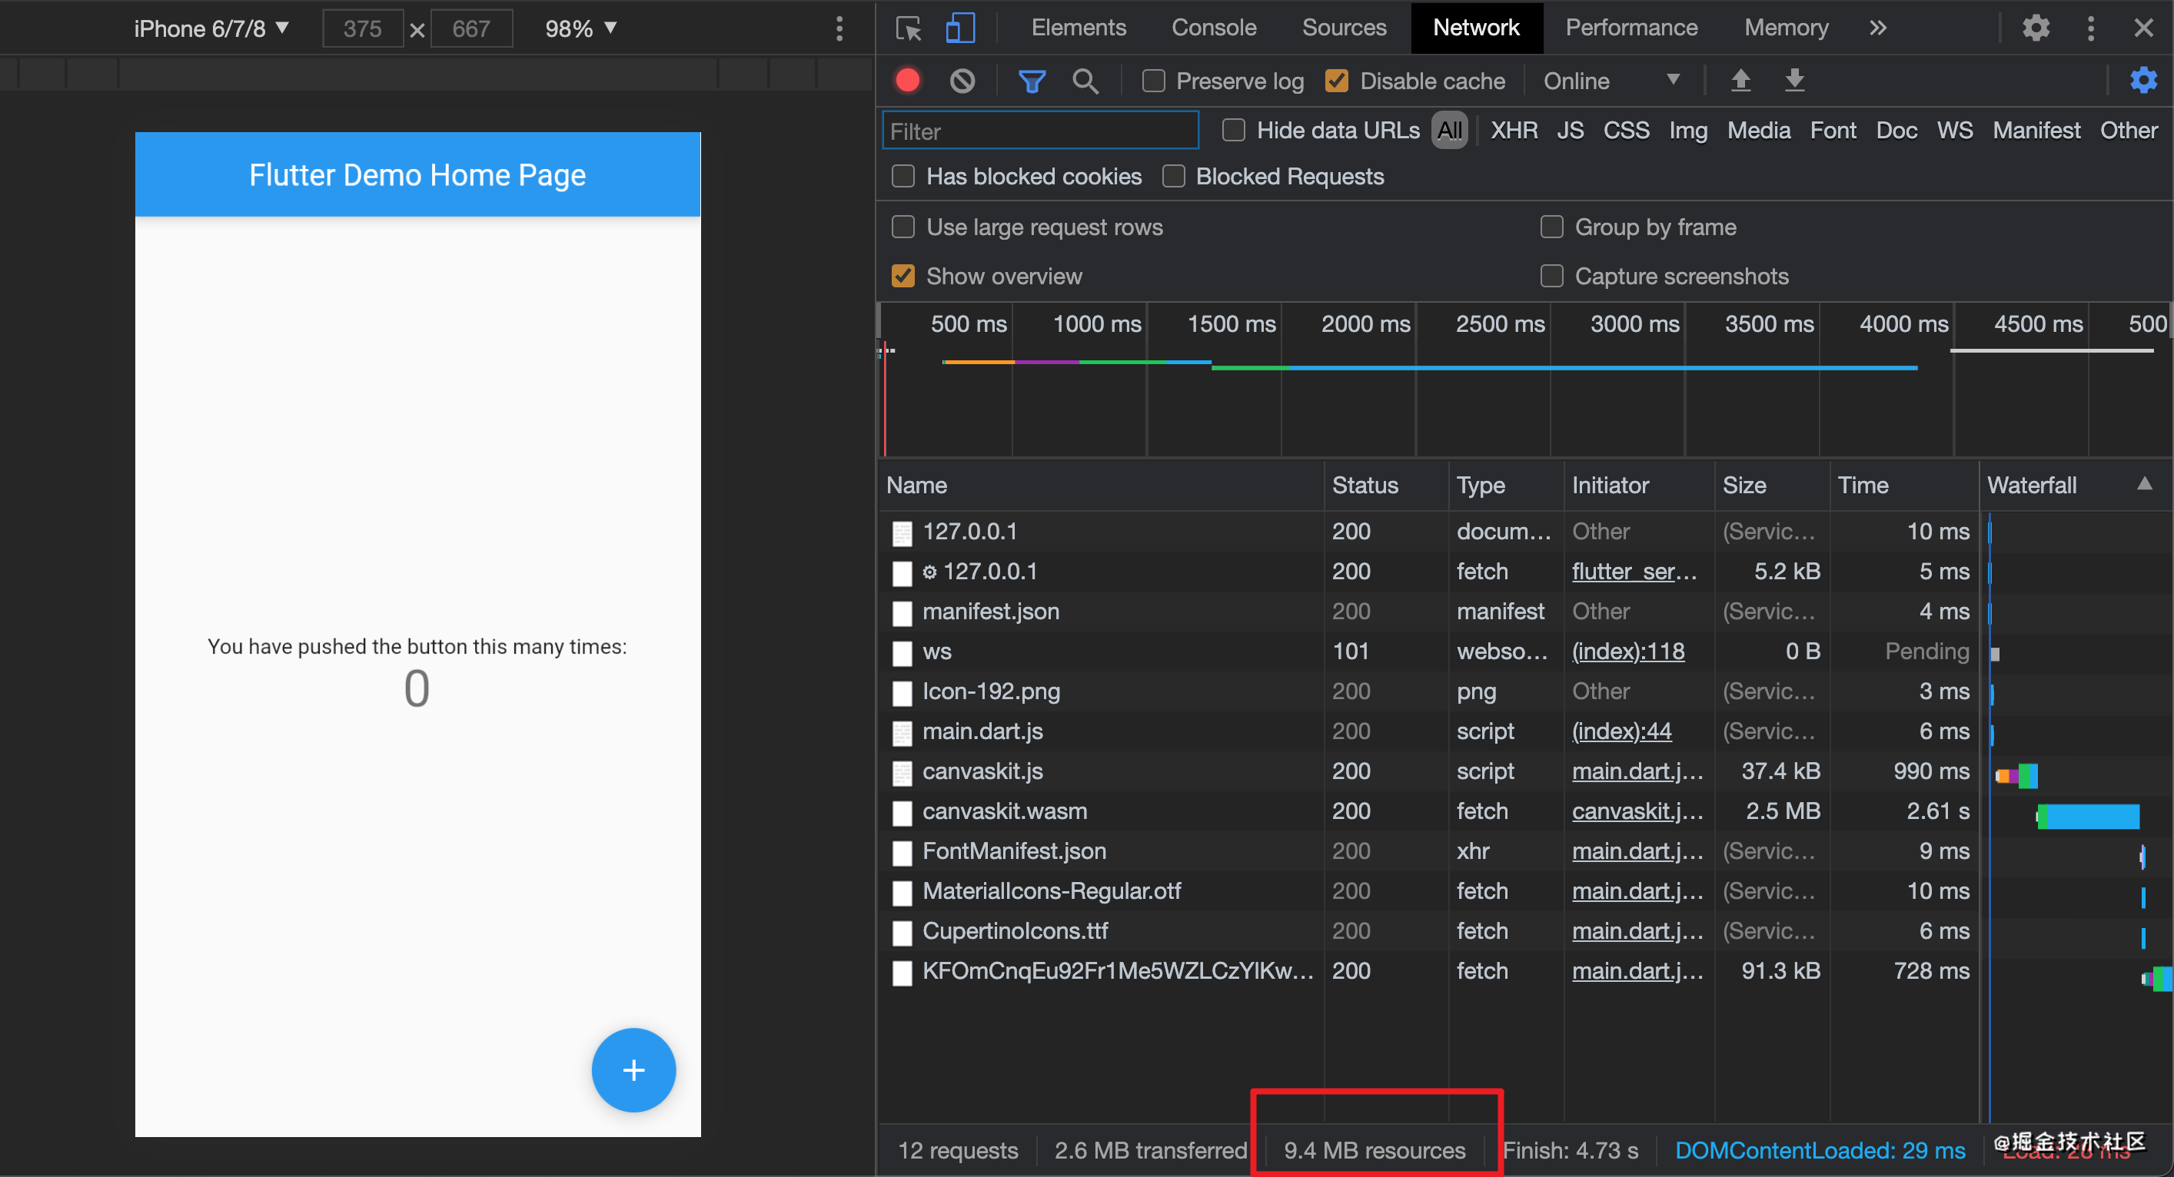The width and height of the screenshot is (2174, 1177).
Task: Click the canvaskit.js waterfall bar
Action: point(2016,775)
